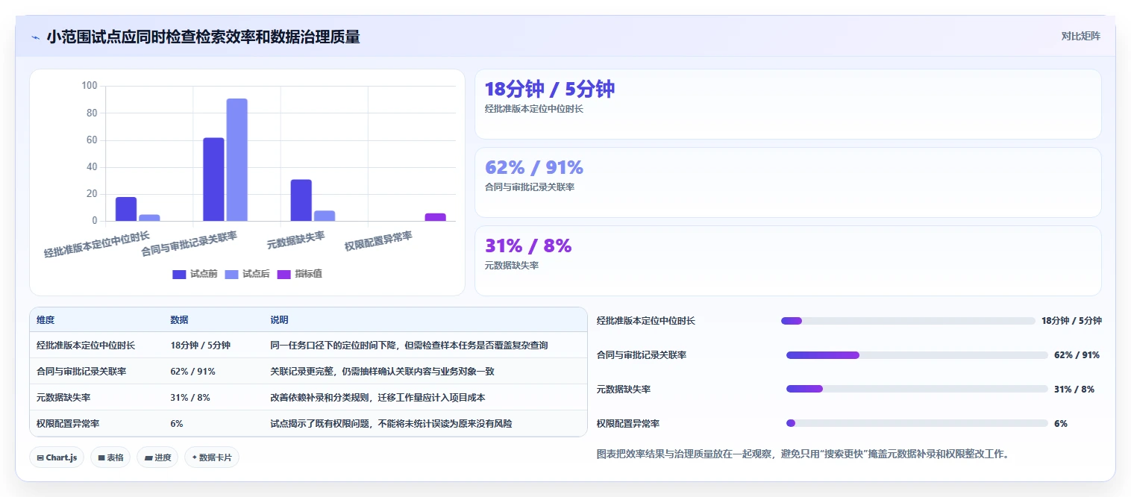Toggle the 试点后 legend swatch

(231, 275)
